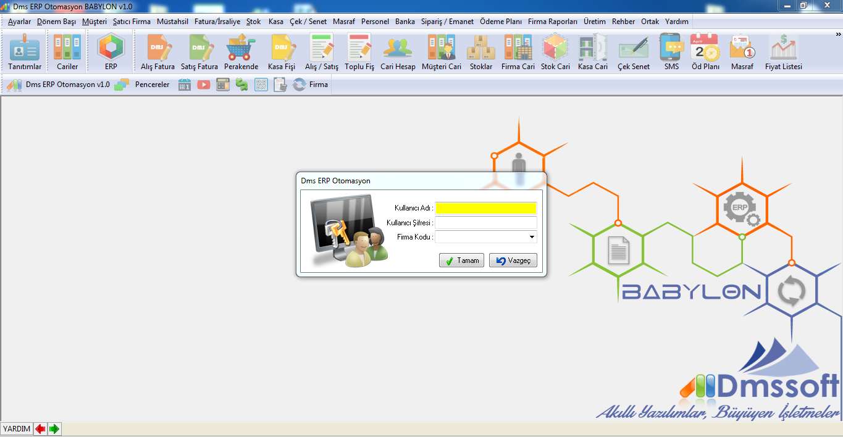Expand the toolbar overflow chevron

click(x=838, y=34)
